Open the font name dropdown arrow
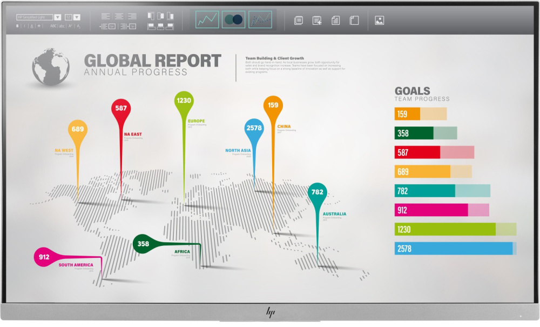This screenshot has height=327, width=540. tap(58, 17)
